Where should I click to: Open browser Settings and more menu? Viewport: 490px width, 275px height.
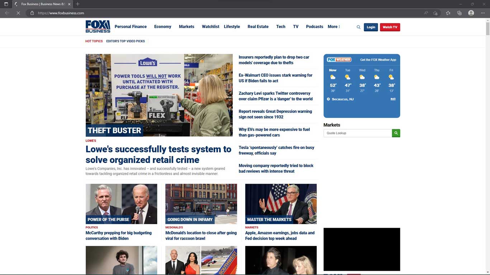483,13
